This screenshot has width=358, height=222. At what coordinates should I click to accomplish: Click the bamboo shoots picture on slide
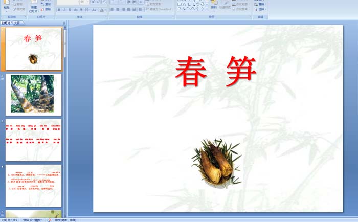point(216,163)
